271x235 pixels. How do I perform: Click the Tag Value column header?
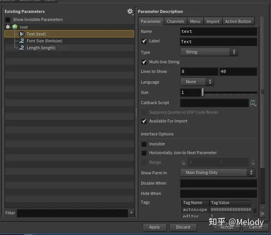tap(230, 203)
